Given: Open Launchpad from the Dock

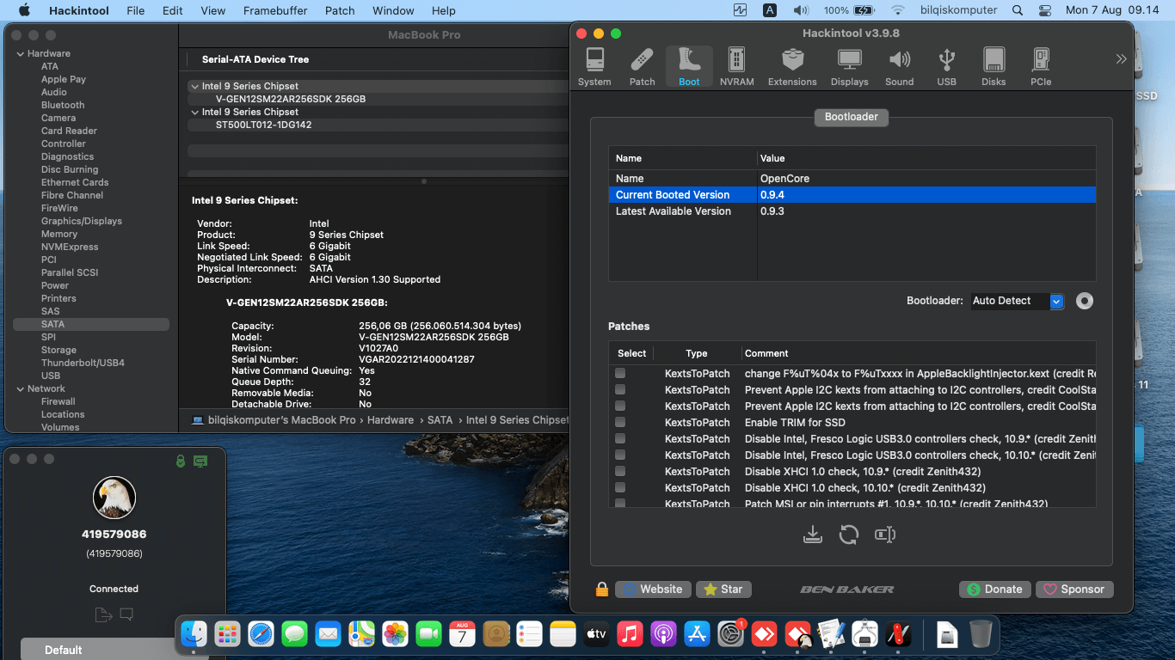Looking at the screenshot, I should [227, 635].
